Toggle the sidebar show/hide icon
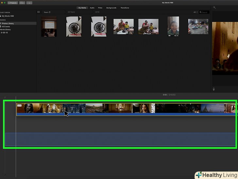This screenshot has width=238, height=179. 39,12
